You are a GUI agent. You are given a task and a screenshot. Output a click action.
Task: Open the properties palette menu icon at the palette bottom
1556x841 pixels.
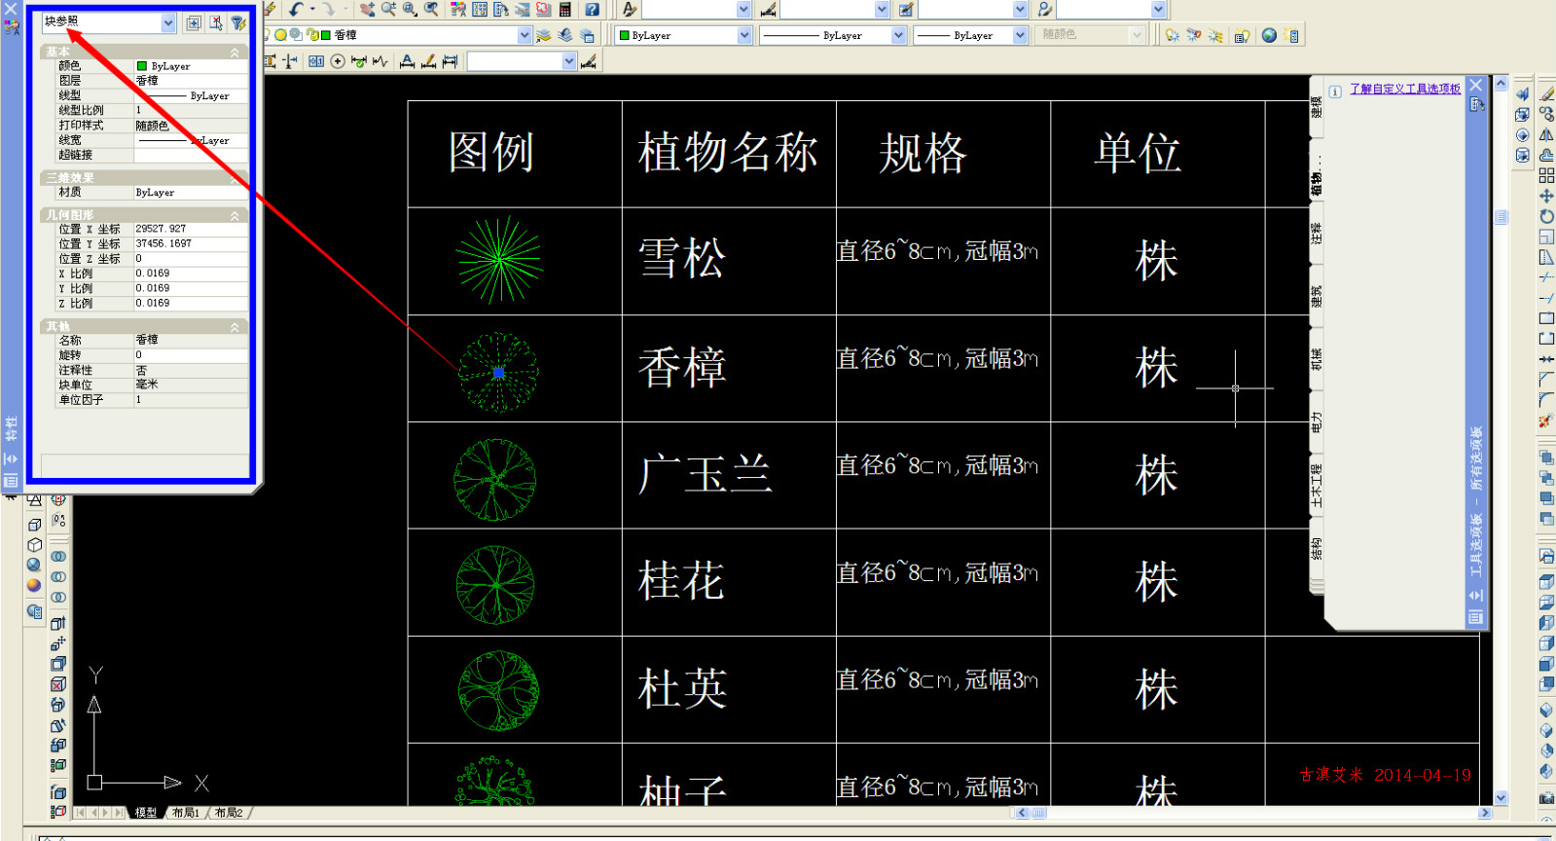point(11,481)
